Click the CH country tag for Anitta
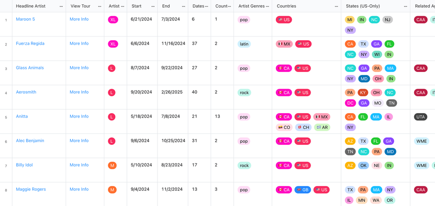The width and height of the screenshot is (435, 206). [x=303, y=128]
